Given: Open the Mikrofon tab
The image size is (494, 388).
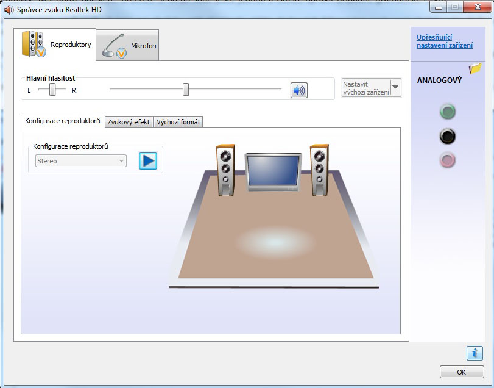Looking at the screenshot, I should tap(127, 45).
